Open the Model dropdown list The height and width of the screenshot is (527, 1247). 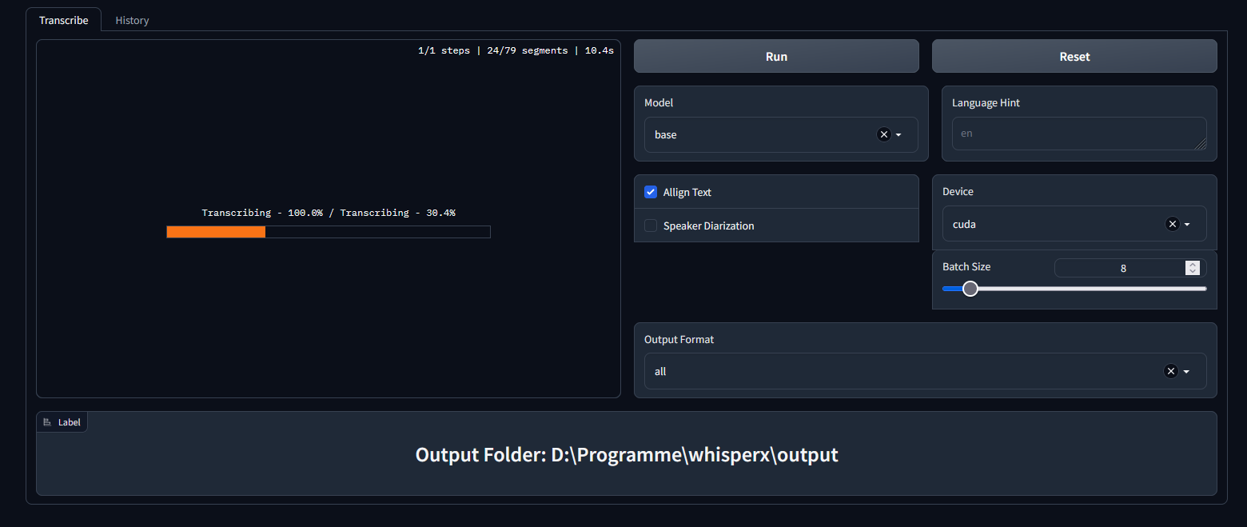900,134
